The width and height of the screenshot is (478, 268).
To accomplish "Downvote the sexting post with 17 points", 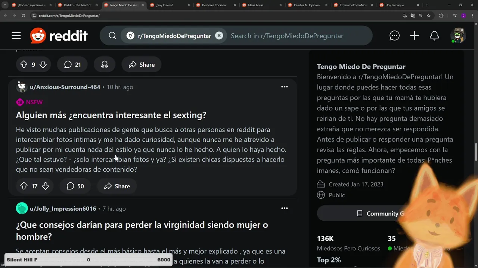I will (46, 186).
